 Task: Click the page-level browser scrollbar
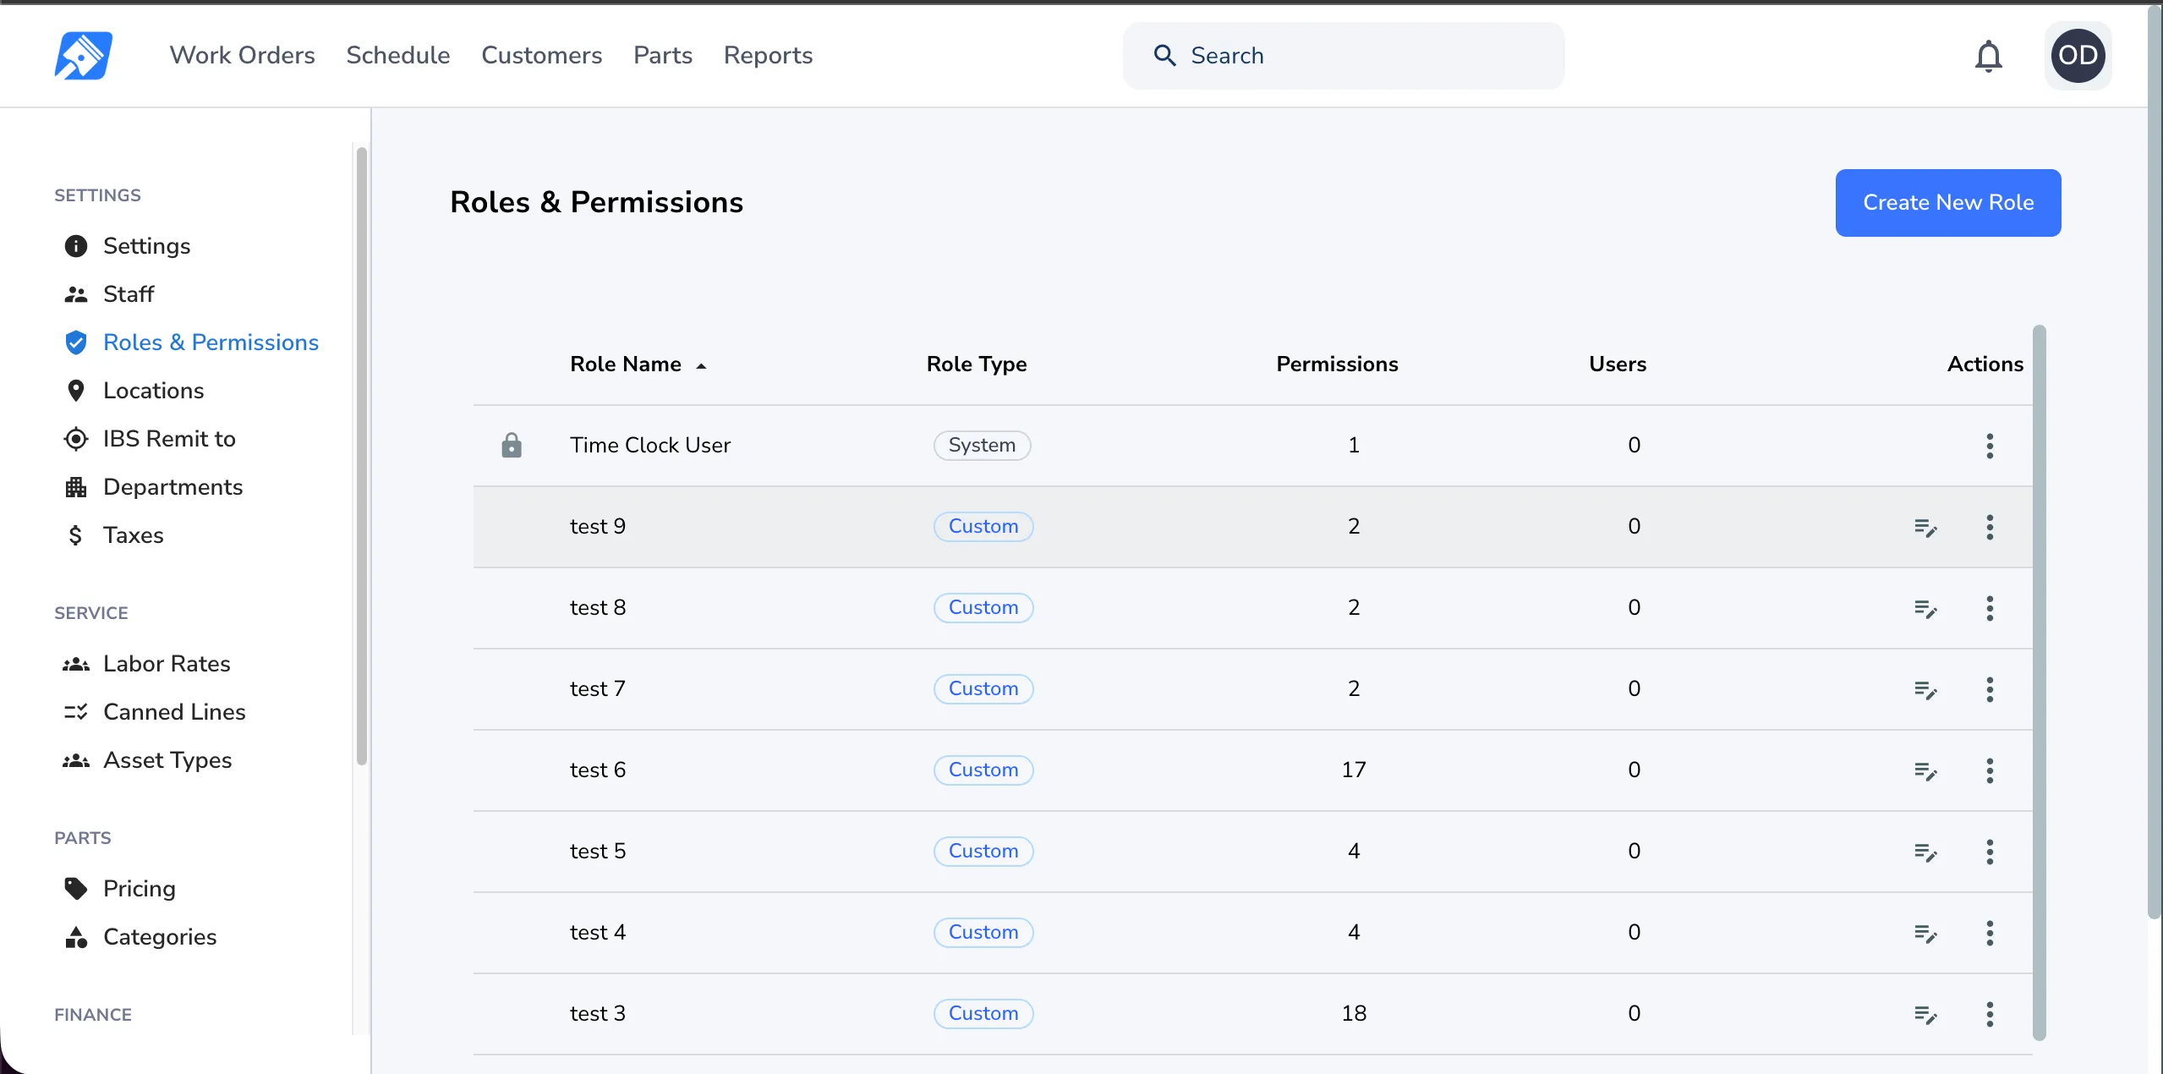2155,461
